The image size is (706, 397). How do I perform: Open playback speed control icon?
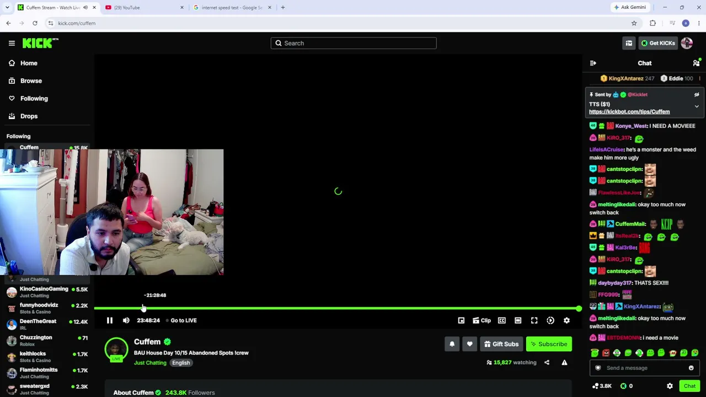(550, 320)
